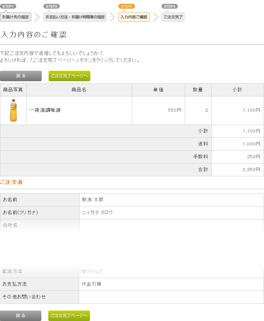Select the STEP4 ご注文完了 step
The width and height of the screenshot is (264, 321).
pos(173,17)
